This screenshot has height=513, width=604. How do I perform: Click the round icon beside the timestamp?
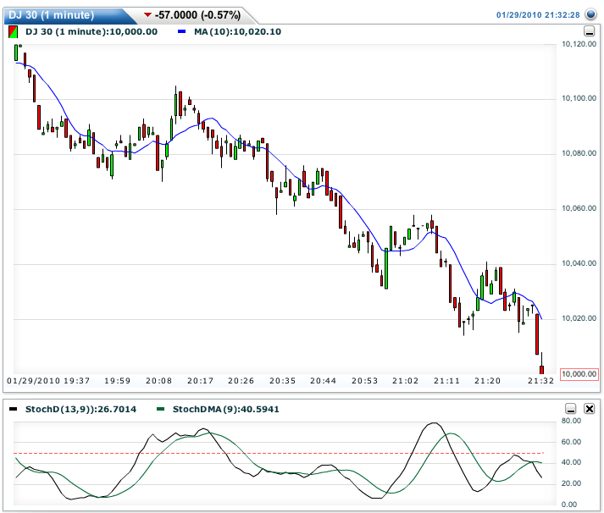pyautogui.click(x=591, y=14)
